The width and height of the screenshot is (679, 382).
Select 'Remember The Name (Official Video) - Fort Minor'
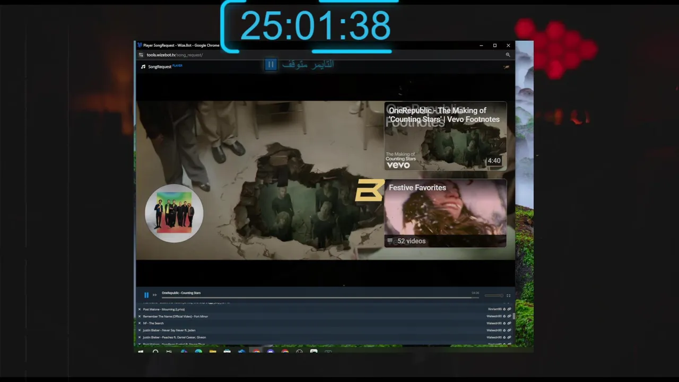176,316
